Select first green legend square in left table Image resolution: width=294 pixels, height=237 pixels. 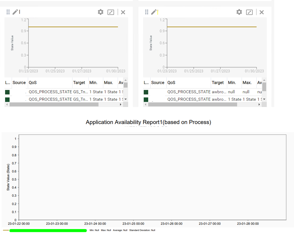(7, 92)
